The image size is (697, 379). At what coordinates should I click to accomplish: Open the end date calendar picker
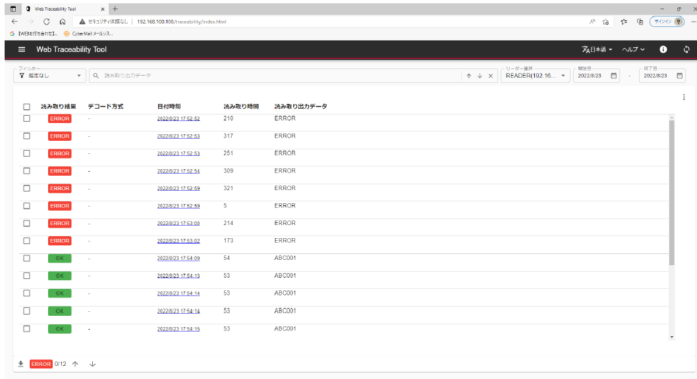click(680, 76)
